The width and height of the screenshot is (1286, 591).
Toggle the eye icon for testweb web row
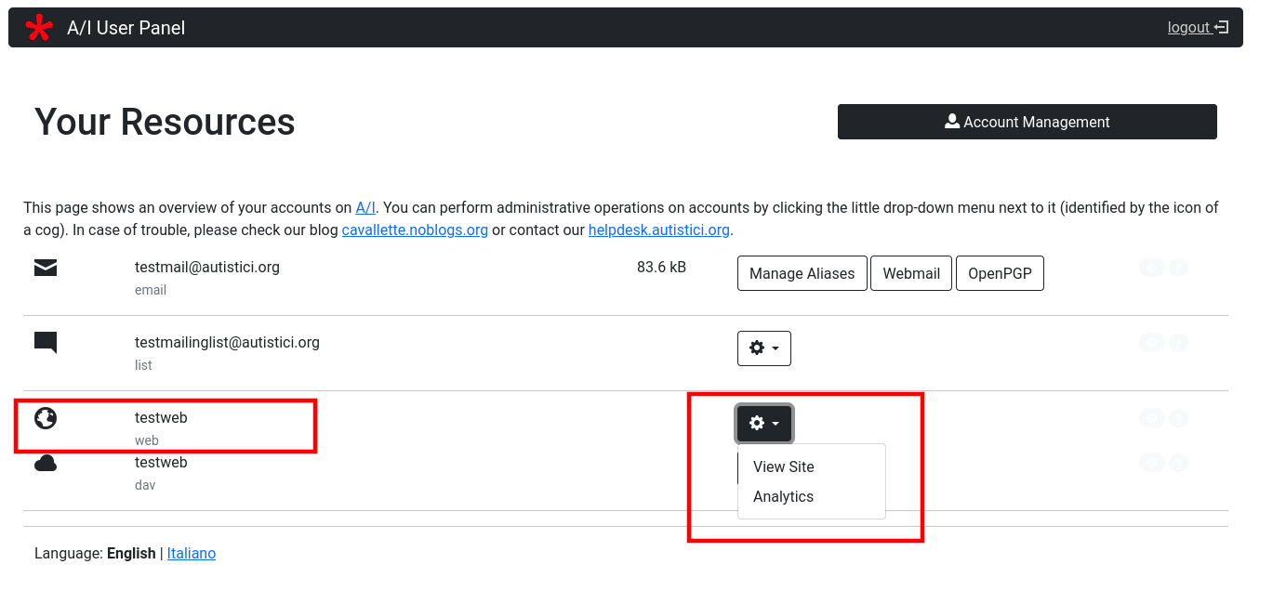click(1151, 418)
